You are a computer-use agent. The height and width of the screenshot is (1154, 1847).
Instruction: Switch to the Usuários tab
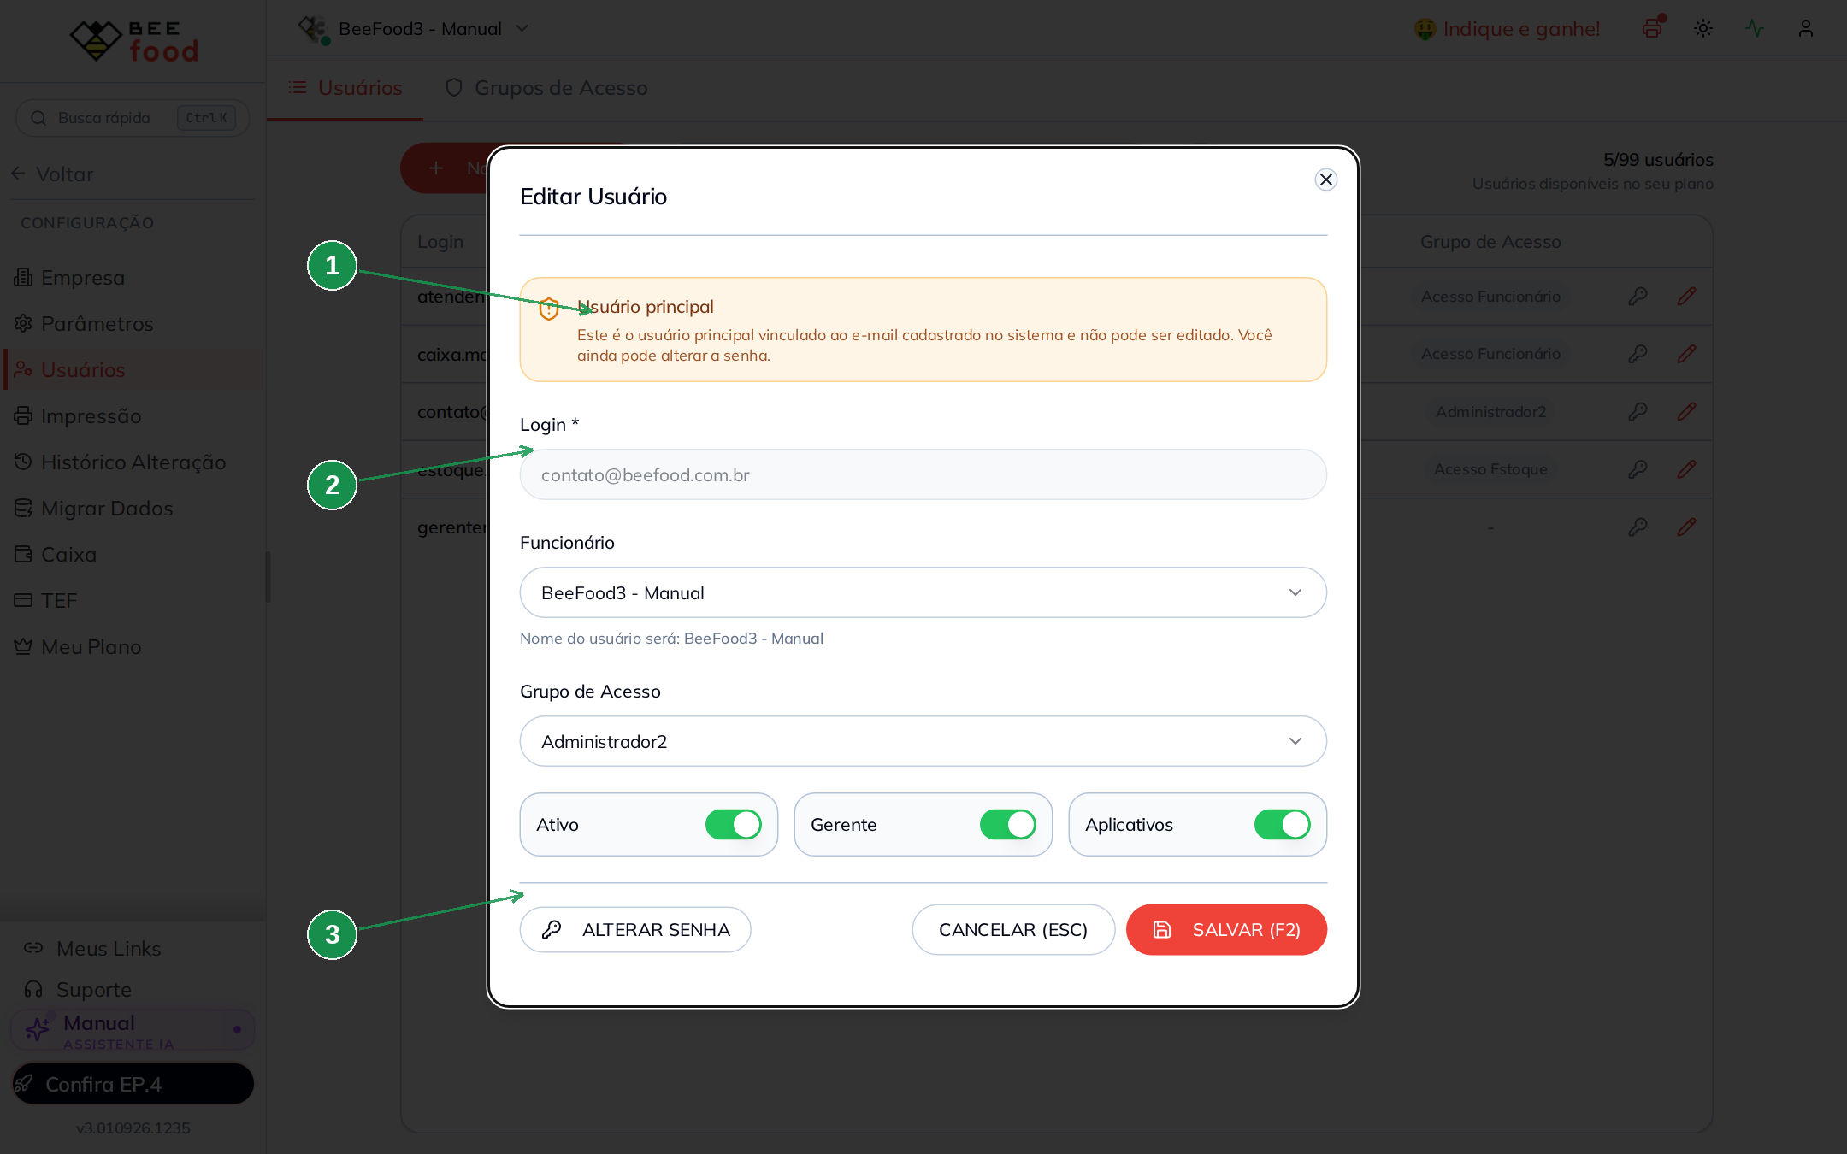coord(345,88)
